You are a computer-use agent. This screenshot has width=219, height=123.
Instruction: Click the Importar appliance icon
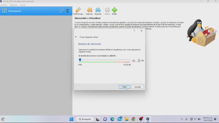[89, 11]
